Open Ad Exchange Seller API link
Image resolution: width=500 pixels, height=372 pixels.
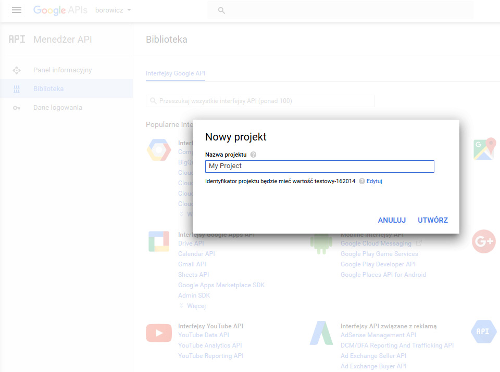[x=373, y=356]
